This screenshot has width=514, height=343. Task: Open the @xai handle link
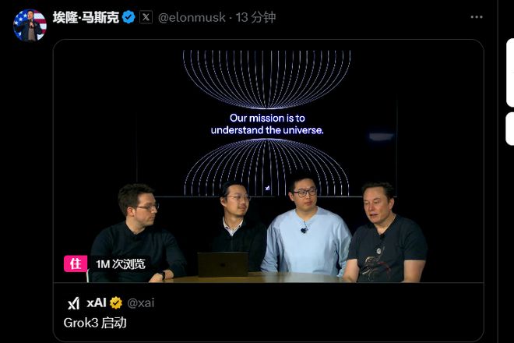tap(141, 302)
